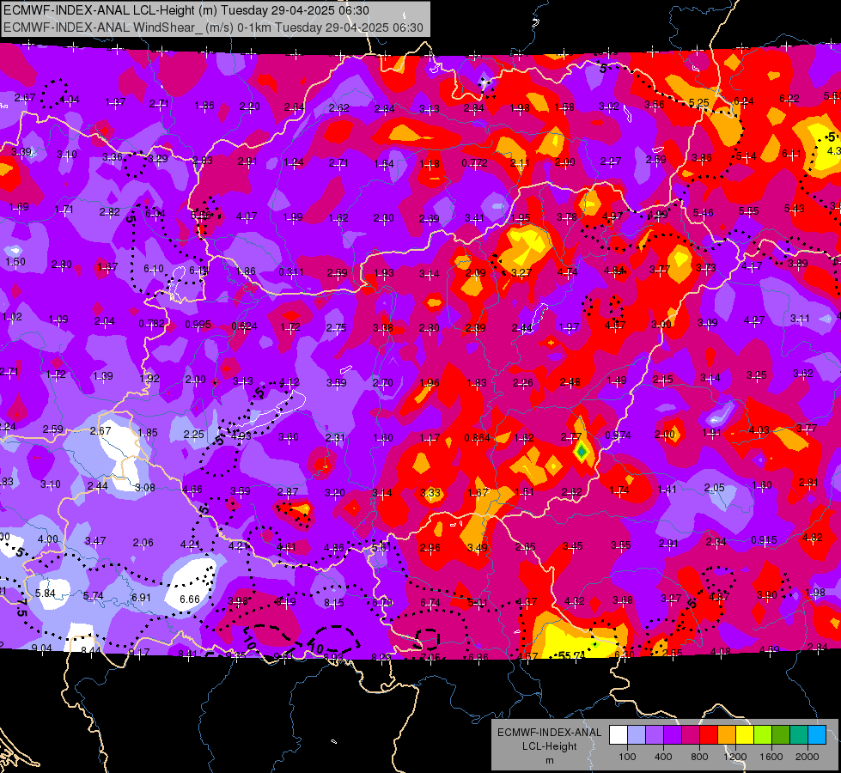
Task: Click the wind shear value 4.66
Action: click(x=192, y=490)
